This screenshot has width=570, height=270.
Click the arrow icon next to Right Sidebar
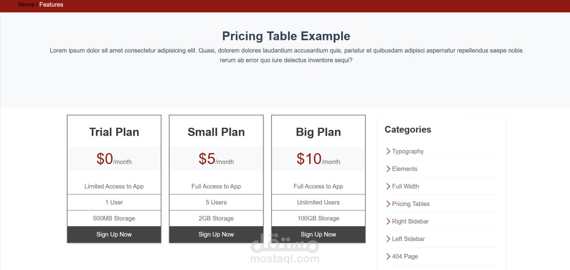pos(388,221)
